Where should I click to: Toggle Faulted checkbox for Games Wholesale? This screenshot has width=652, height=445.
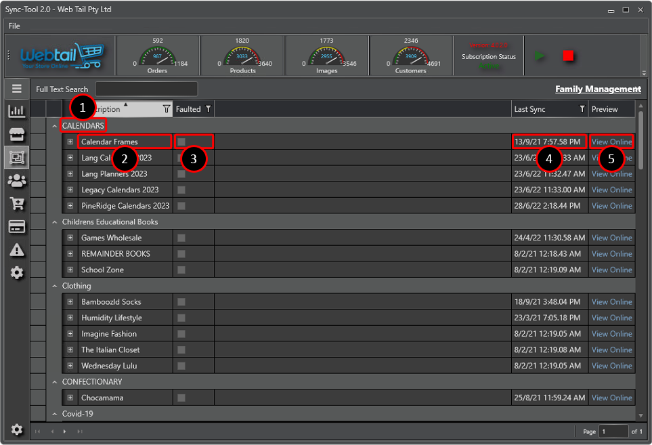[181, 238]
